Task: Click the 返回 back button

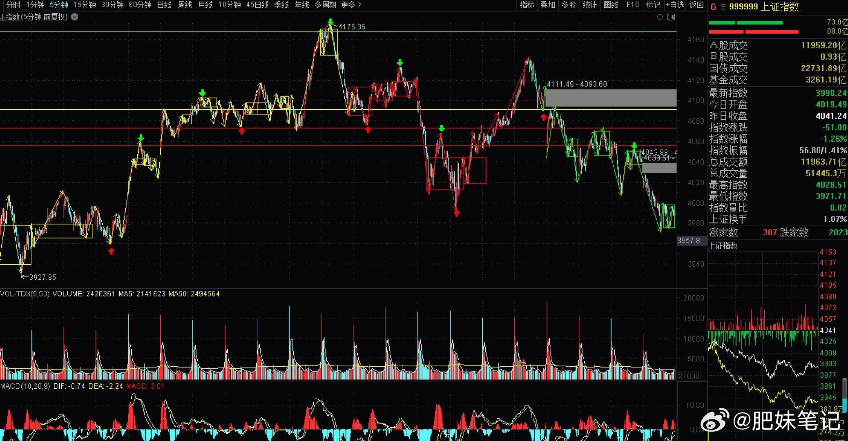Action: coord(696,4)
